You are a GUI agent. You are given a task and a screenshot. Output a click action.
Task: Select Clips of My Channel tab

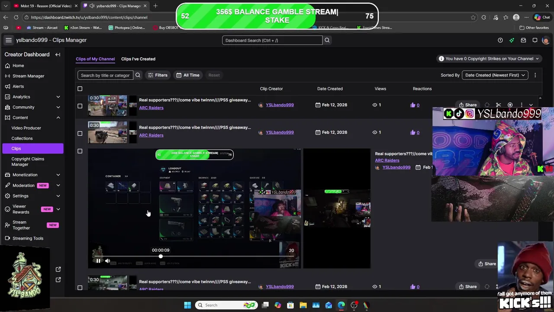point(95,59)
